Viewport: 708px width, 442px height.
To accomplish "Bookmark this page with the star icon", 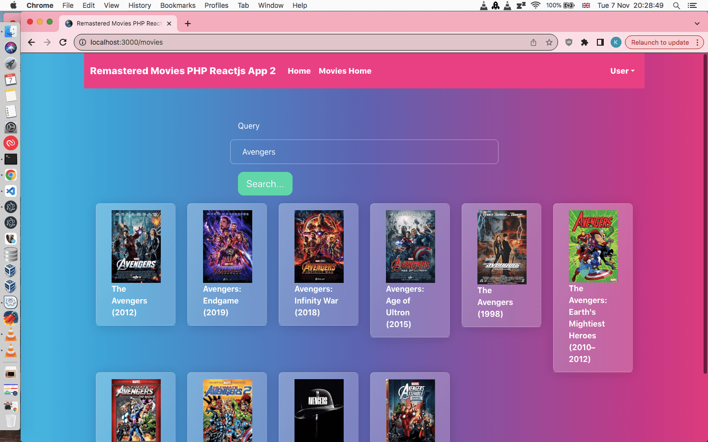I will pyautogui.click(x=549, y=42).
